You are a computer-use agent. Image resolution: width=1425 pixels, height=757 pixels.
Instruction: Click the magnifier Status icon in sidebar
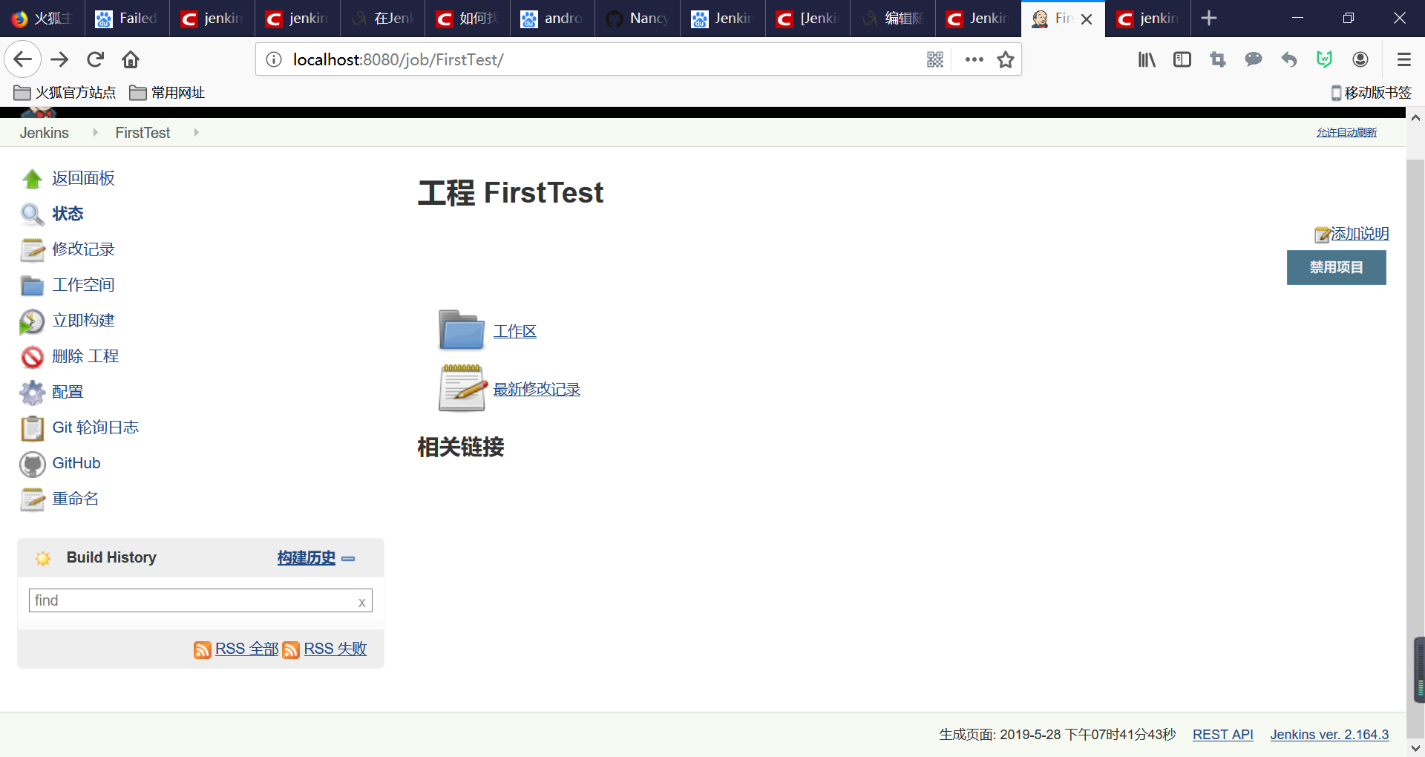point(32,214)
